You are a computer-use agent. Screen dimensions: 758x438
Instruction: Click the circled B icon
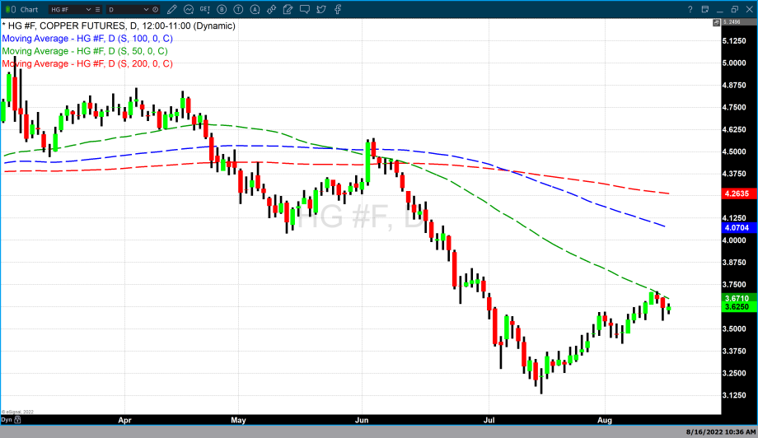point(221,9)
